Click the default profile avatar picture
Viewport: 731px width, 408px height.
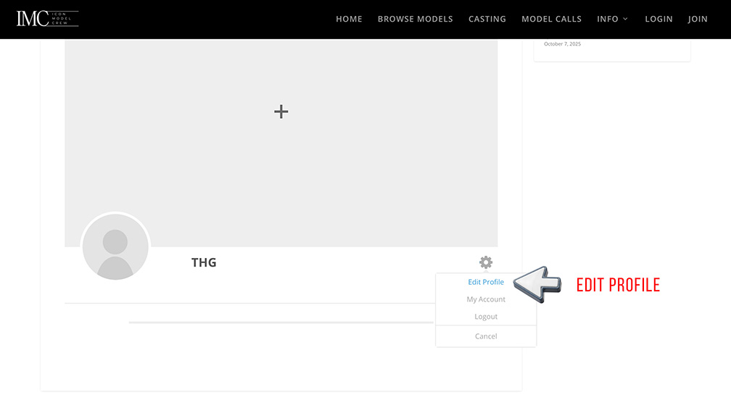tap(115, 247)
